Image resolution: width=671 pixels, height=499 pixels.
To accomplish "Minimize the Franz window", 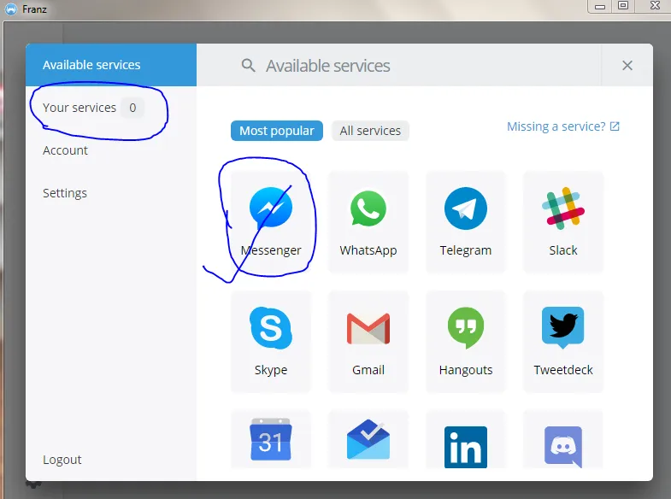I will (x=600, y=6).
